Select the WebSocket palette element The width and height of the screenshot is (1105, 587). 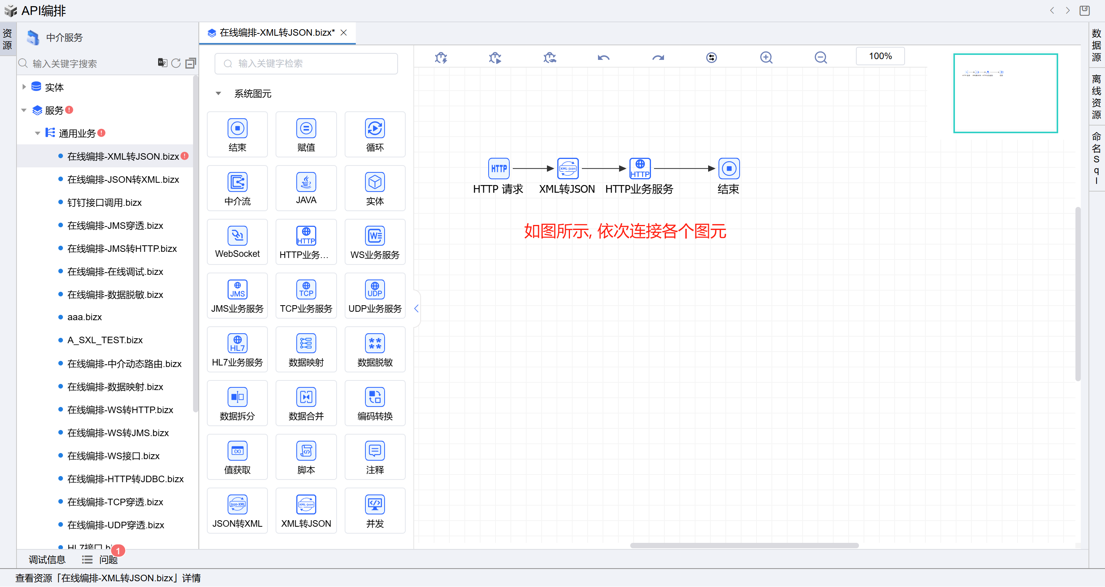[x=237, y=241]
